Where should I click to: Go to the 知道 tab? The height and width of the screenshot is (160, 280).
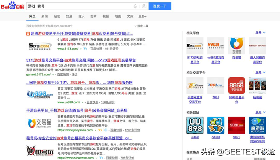[69, 16]
